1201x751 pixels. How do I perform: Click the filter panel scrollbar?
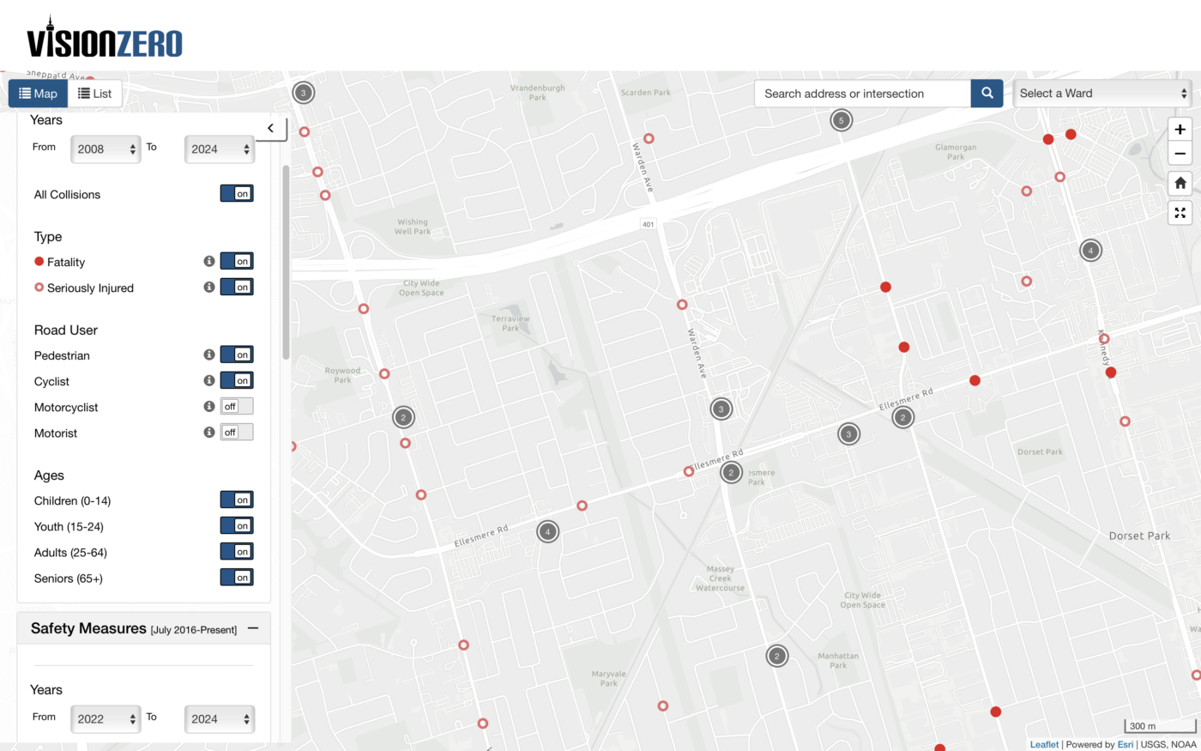(286, 262)
